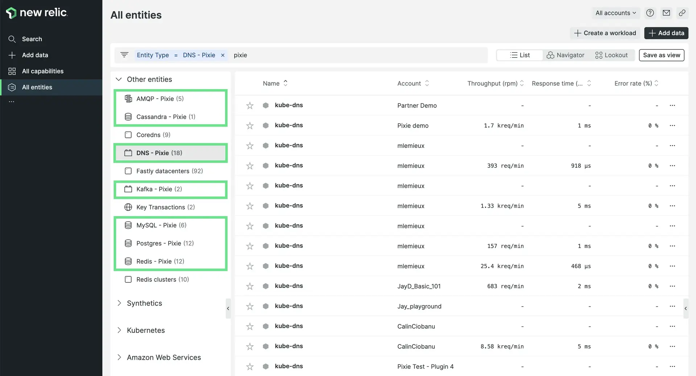Collapse the Other entities section
The height and width of the screenshot is (376, 696).
(119, 79)
